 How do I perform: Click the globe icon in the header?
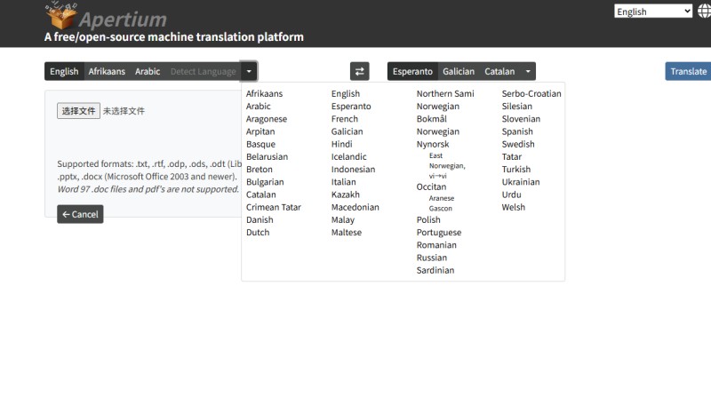pyautogui.click(x=704, y=11)
